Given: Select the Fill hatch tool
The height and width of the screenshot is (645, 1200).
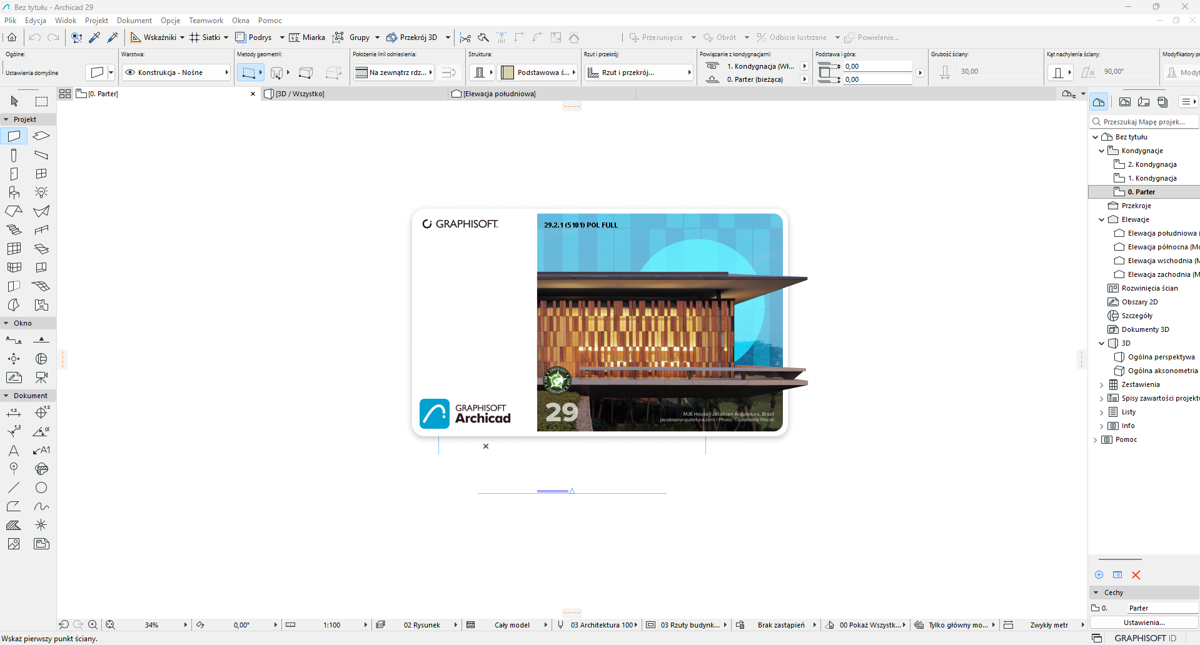Looking at the screenshot, I should pyautogui.click(x=14, y=525).
